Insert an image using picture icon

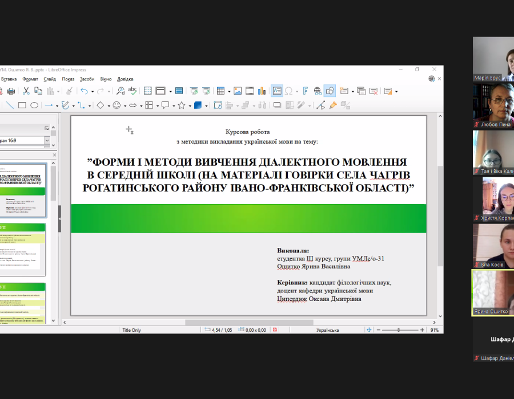[x=238, y=91]
